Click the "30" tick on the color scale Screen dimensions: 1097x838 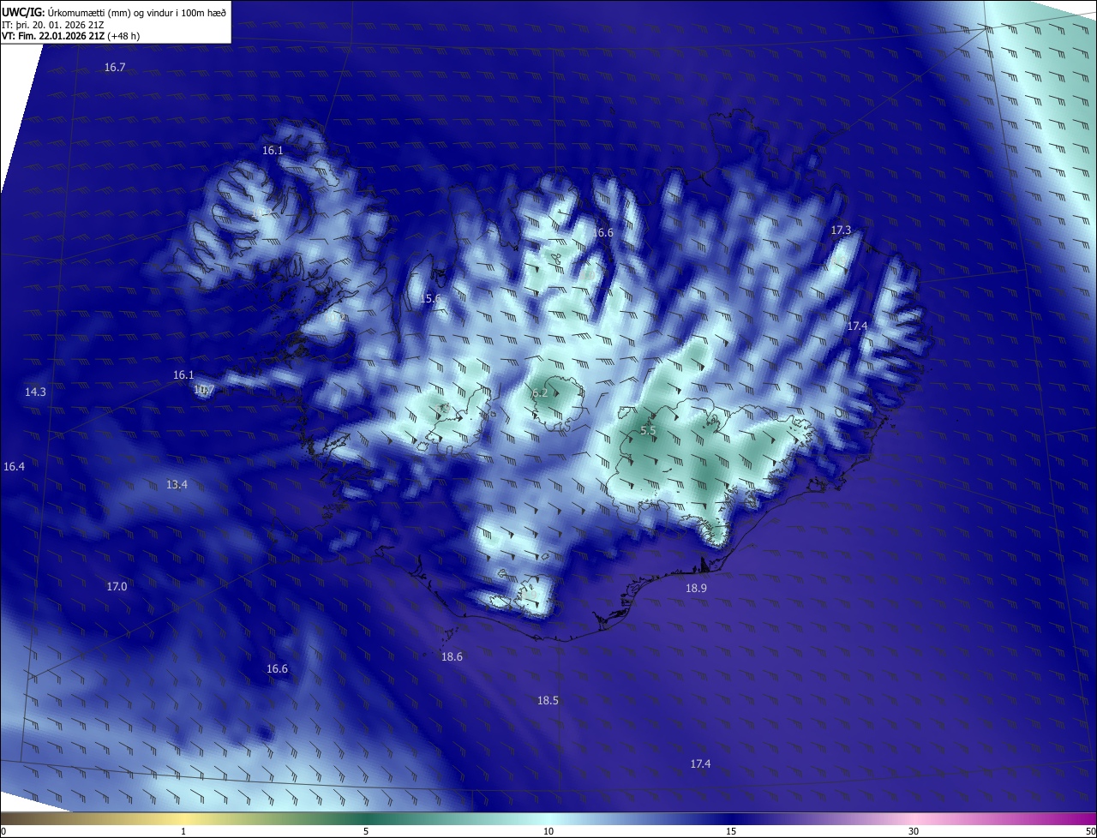[914, 831]
